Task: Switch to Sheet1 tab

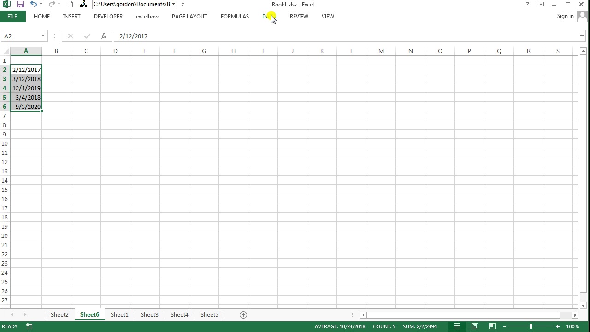Action: [x=119, y=314]
